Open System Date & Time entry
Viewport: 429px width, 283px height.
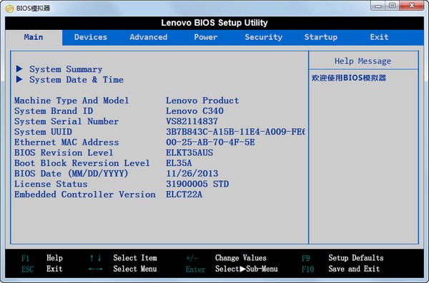[77, 80]
